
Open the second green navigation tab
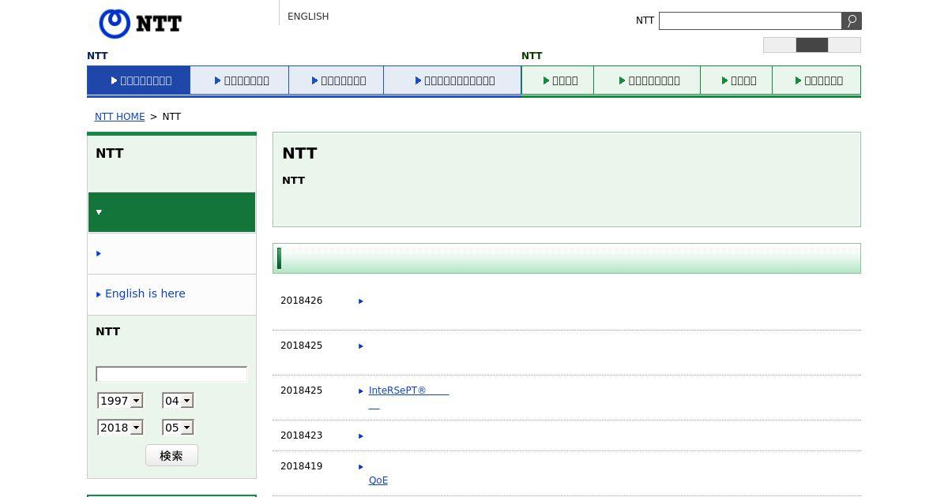coord(647,80)
